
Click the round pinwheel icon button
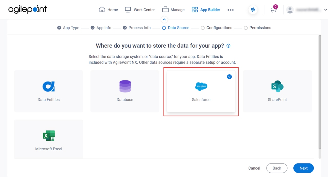pos(253,10)
